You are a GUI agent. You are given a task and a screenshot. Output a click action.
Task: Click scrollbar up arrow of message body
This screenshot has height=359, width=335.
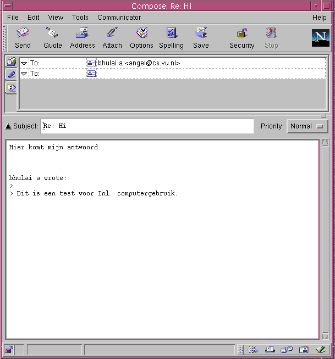pyautogui.click(x=325, y=142)
